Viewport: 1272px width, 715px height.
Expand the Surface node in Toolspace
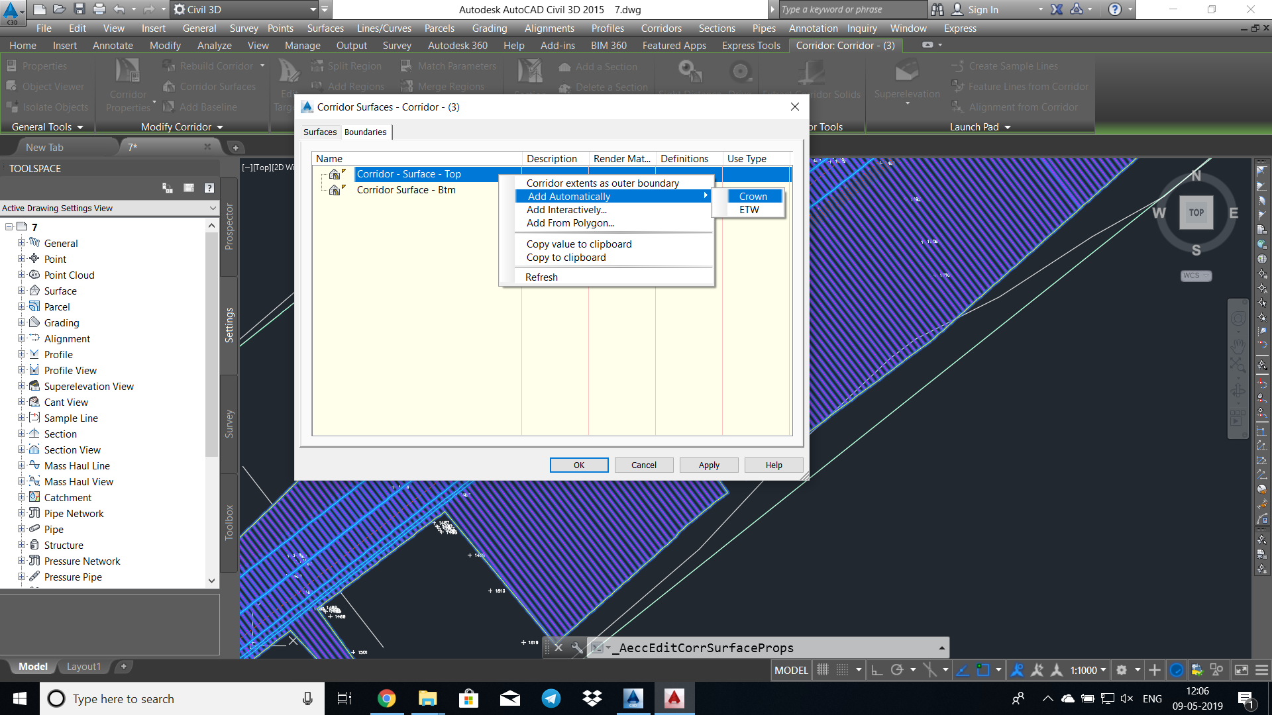[22, 291]
